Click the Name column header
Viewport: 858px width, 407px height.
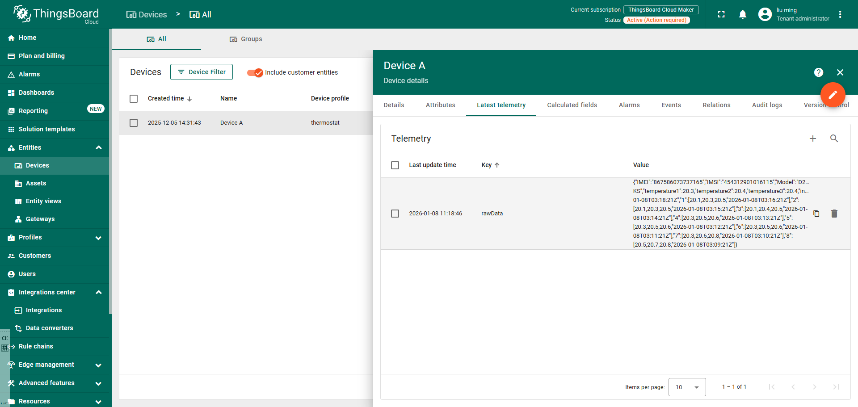click(x=229, y=99)
